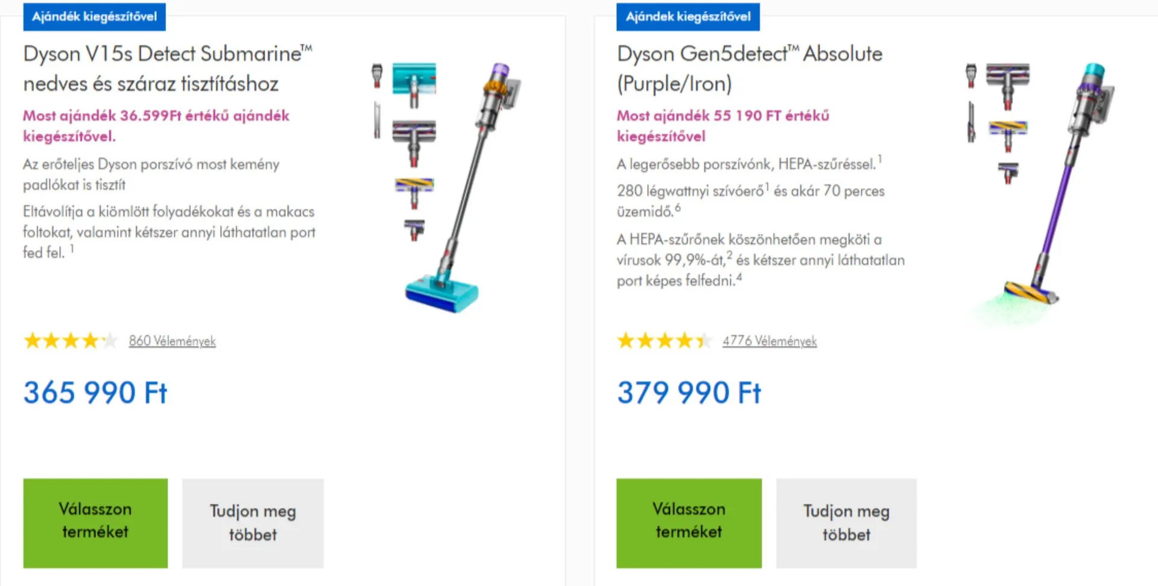Click the small hair screw tool in V15s image
This screenshot has width=1158, height=586.
[414, 229]
